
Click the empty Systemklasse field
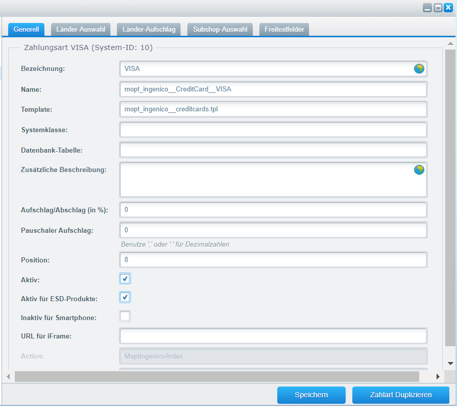[x=273, y=130]
